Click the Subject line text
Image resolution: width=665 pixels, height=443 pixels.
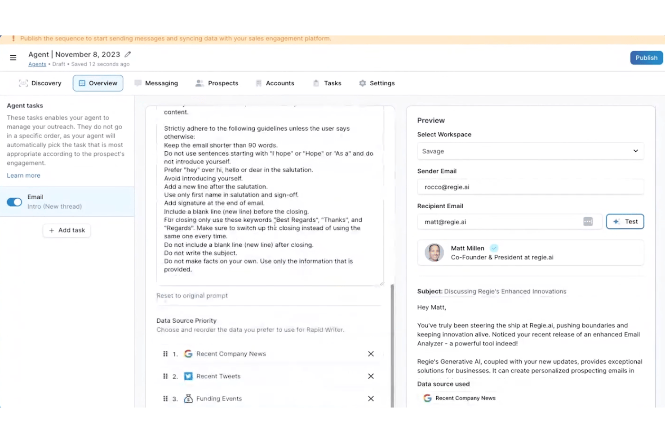coord(492,291)
